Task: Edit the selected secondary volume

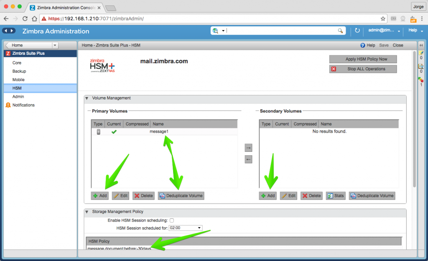Action: point(288,196)
